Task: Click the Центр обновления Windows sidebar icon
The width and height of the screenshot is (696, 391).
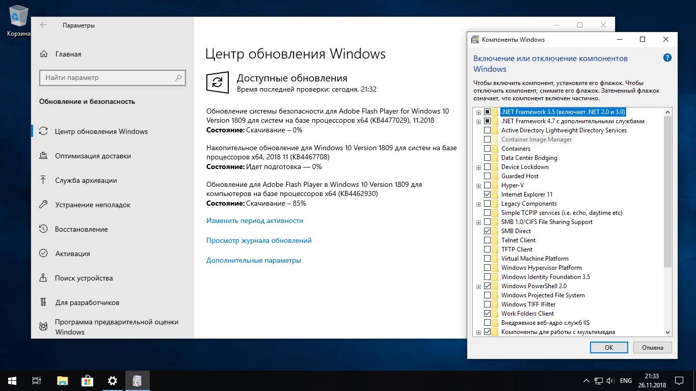Action: 44,131
